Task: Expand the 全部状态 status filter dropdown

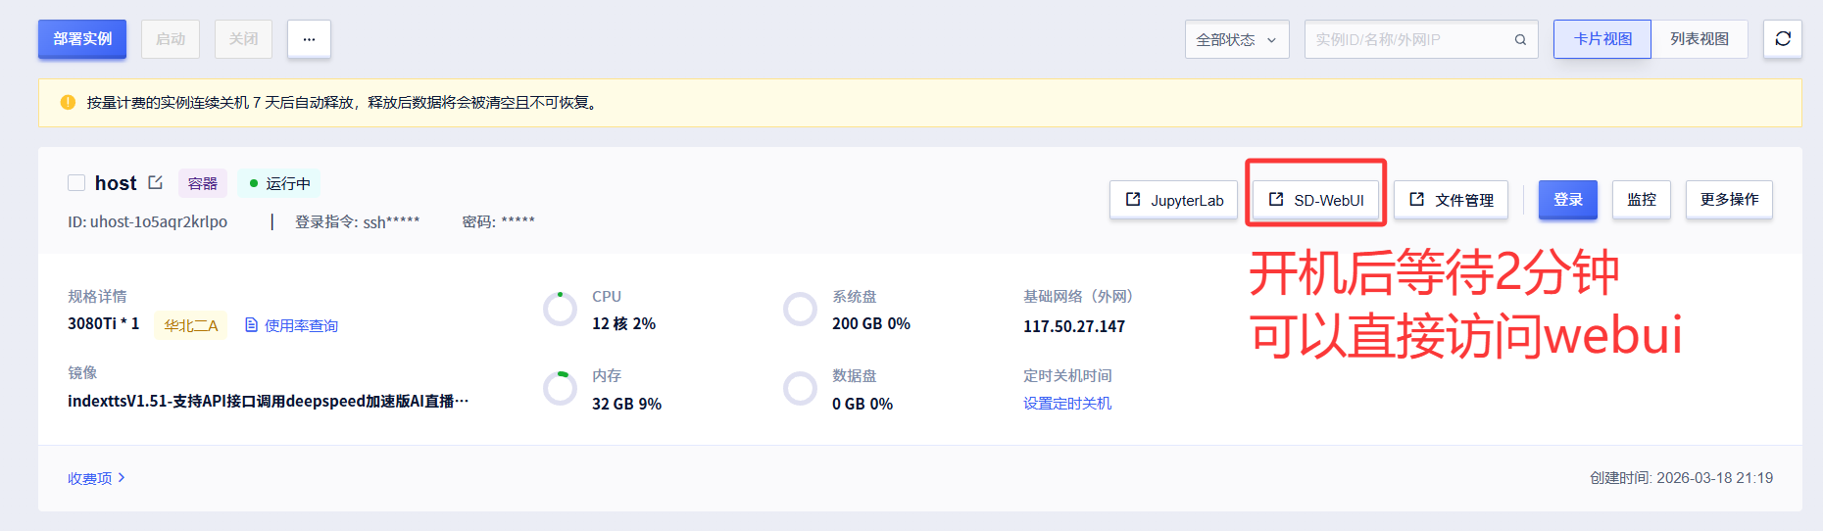Action: point(1236,39)
